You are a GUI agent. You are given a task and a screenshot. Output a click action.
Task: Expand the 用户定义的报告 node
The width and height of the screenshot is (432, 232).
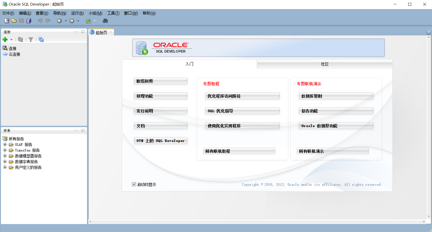tap(5, 167)
